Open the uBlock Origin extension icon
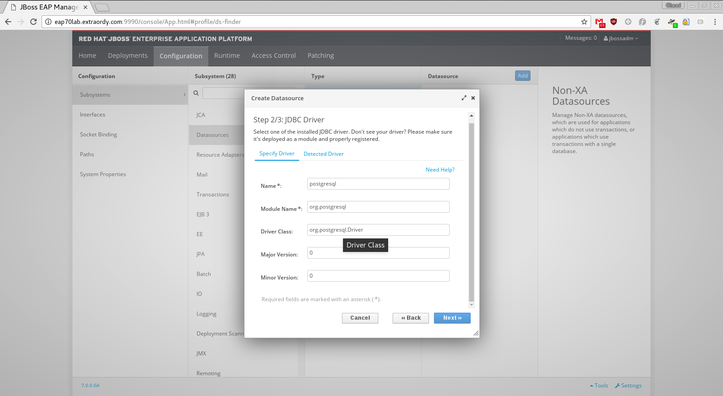The height and width of the screenshot is (396, 723). (x=614, y=22)
